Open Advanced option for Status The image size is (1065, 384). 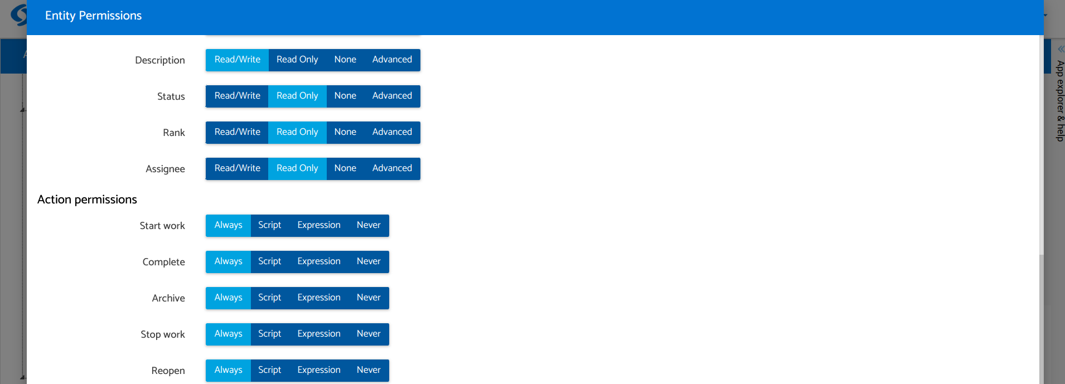392,96
